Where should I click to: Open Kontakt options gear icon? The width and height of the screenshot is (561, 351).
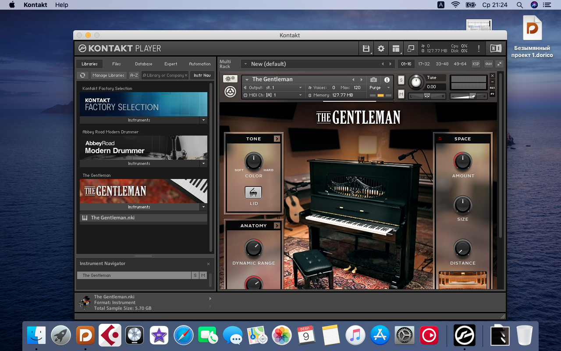(381, 48)
